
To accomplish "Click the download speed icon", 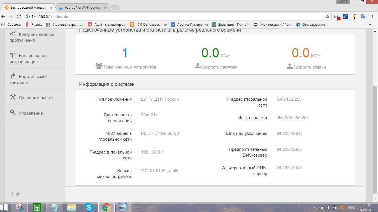I will pyautogui.click(x=198, y=66).
